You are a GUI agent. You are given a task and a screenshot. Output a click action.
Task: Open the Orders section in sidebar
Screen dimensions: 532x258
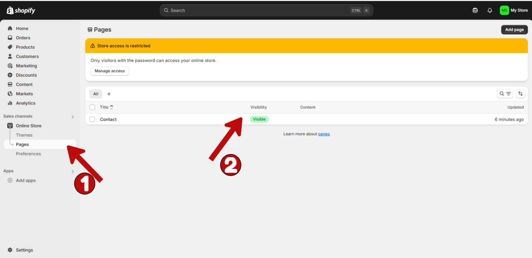23,37
